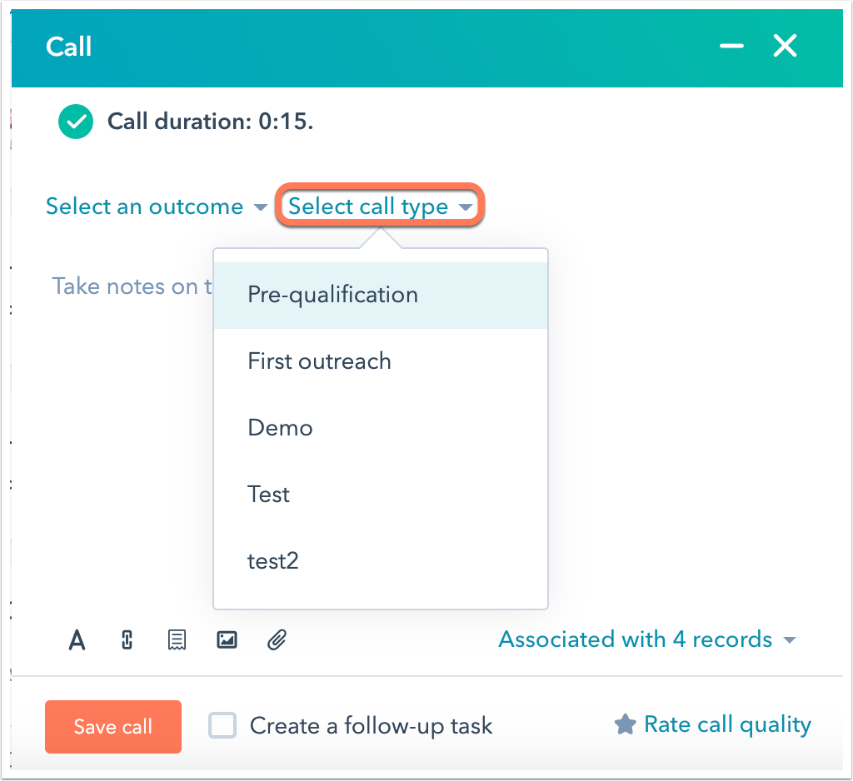This screenshot has height=781, width=853.
Task: Attach a file with the paperclip icon
Action: point(277,639)
